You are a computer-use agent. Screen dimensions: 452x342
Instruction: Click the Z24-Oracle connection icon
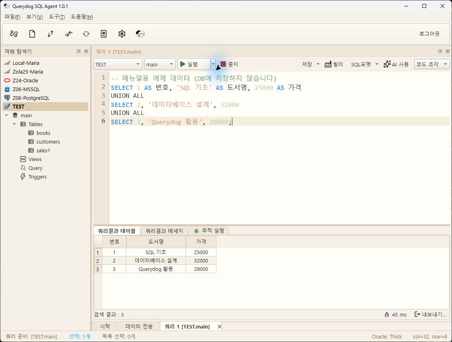pyautogui.click(x=7, y=80)
